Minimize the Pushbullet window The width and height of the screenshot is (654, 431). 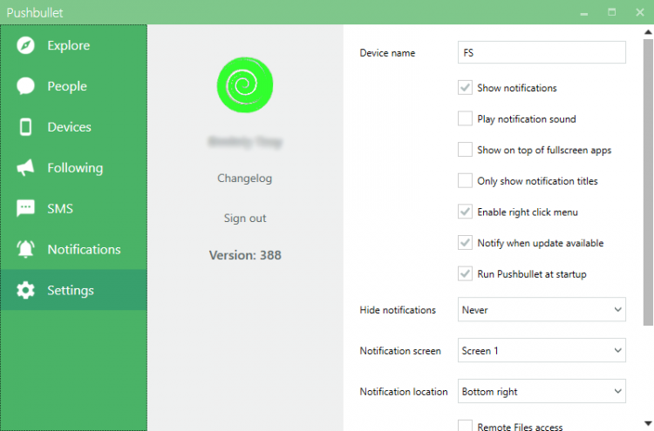[x=584, y=12]
